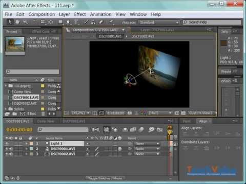This screenshot has height=184, width=246.
Task: Click the Search Help field
Action: (212, 22)
